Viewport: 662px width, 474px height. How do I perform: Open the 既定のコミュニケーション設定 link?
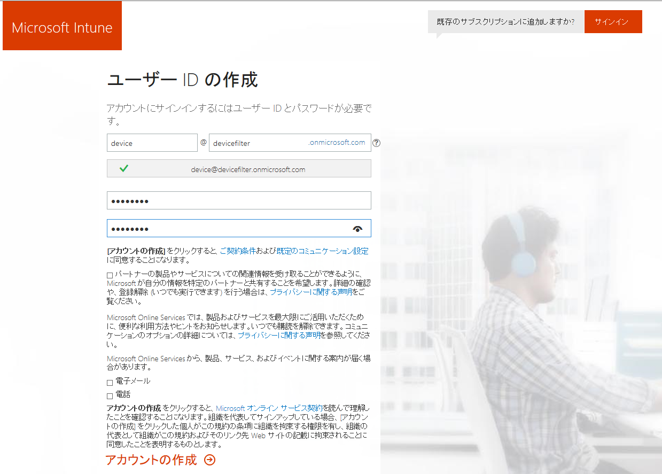coord(322,251)
